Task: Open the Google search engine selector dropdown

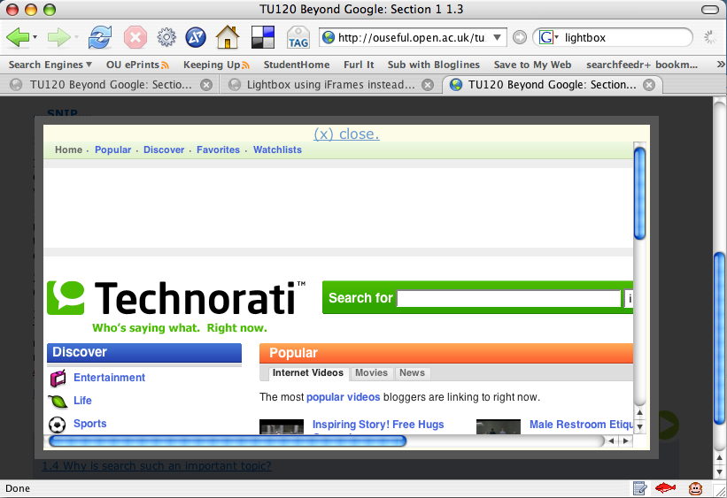Action: point(556,37)
